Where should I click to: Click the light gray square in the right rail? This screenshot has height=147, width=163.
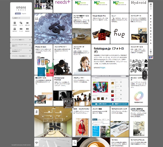click(151, 7)
